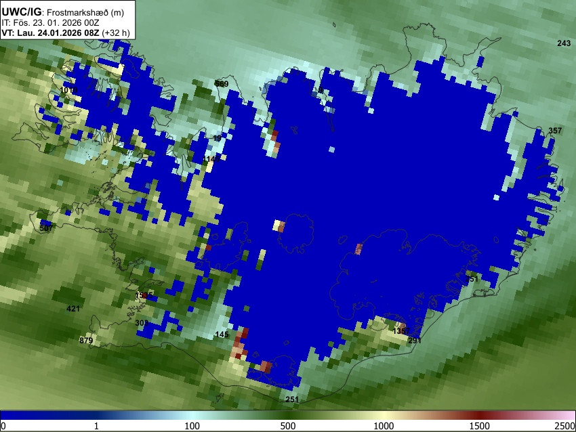Click the '500' tick on the color scale
This screenshot has width=576, height=432.
[288, 426]
